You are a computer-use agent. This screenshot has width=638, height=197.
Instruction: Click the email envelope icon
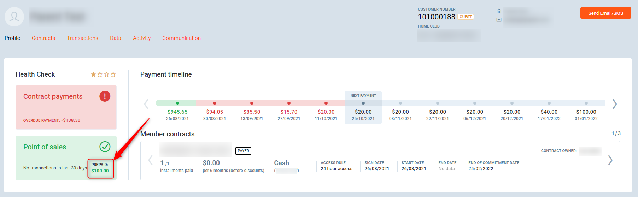pos(499,20)
